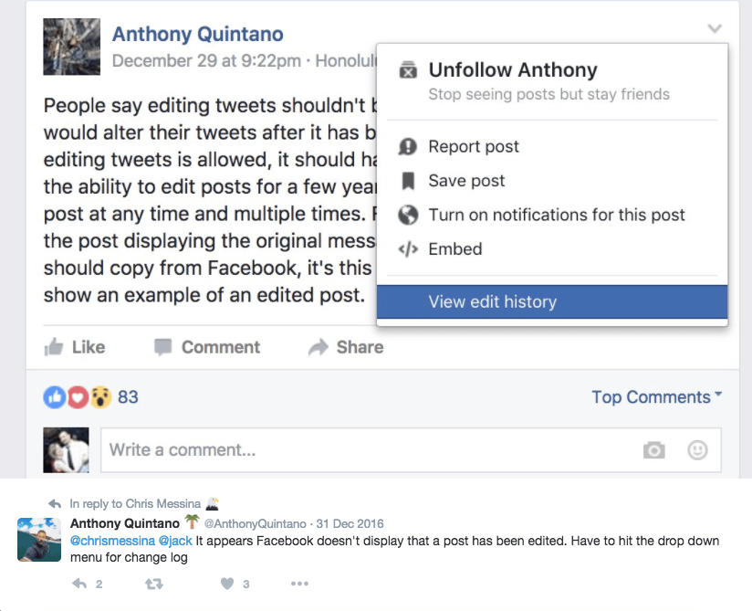Click the @chrismessina mention link
This screenshot has height=611, width=752.
click(x=103, y=541)
